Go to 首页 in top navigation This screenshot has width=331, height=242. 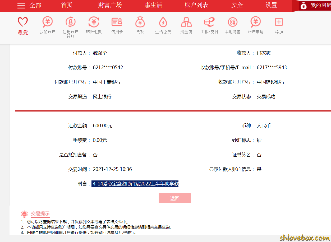(x=67, y=5)
